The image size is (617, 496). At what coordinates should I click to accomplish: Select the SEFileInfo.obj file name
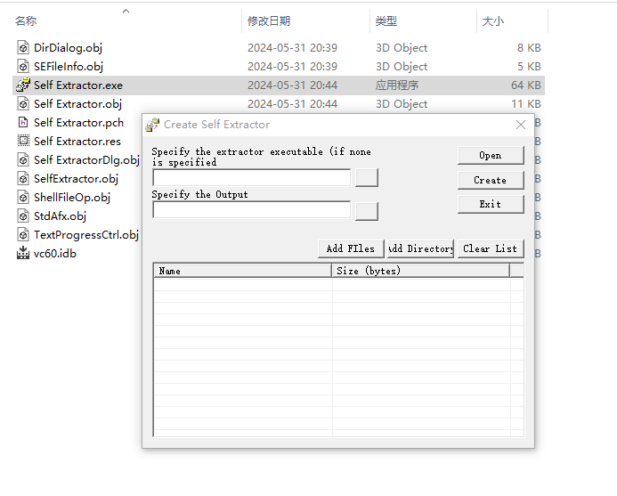69,67
